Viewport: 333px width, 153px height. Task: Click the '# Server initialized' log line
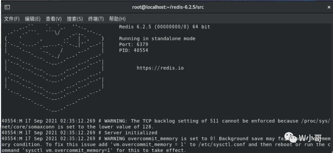coord(80,133)
